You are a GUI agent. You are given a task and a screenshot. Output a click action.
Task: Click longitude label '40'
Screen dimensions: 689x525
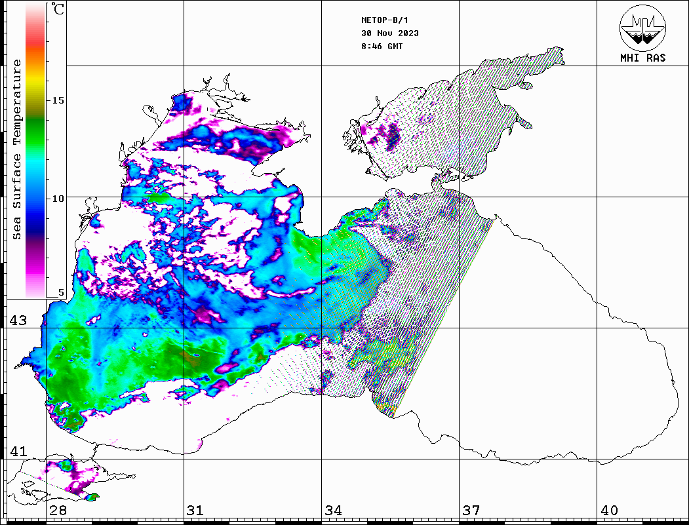[609, 510]
